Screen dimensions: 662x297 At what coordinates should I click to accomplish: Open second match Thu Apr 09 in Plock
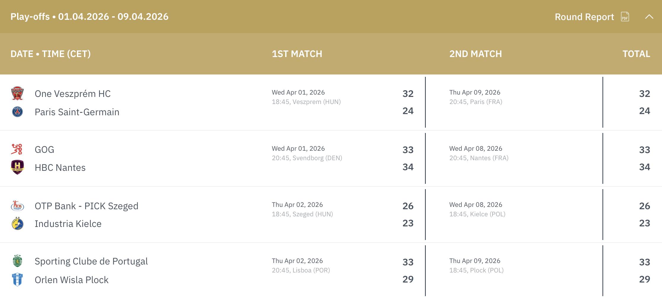(476, 265)
